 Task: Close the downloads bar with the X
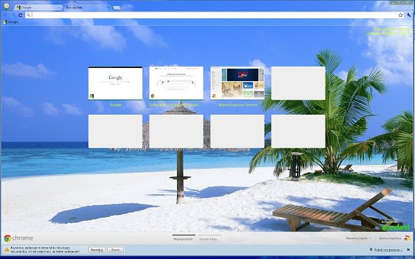(409, 250)
